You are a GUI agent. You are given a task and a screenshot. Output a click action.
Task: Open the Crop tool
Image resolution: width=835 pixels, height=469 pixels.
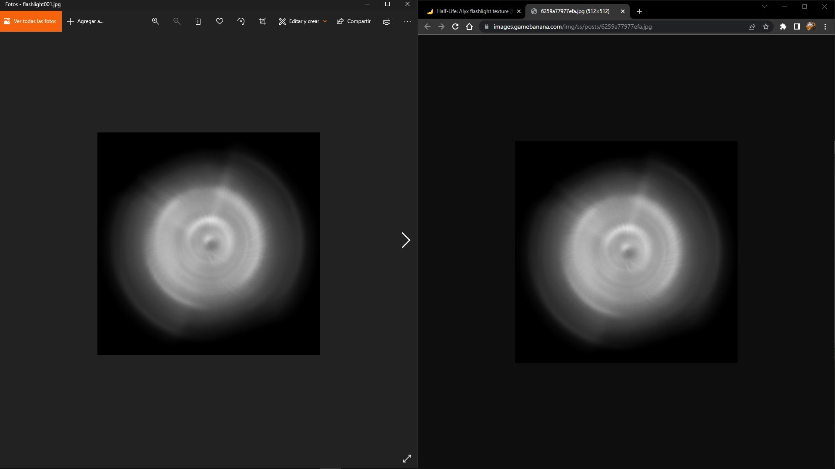point(261,21)
